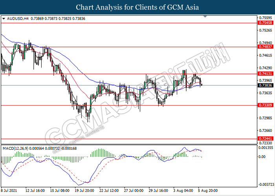Click the current price label 0.73836
The height and width of the screenshot is (196, 275).
click(266, 85)
